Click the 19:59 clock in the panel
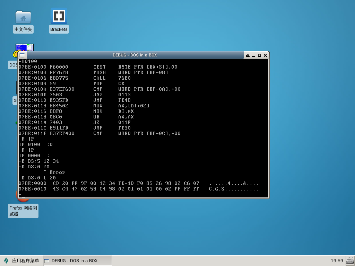 [x=337, y=261]
